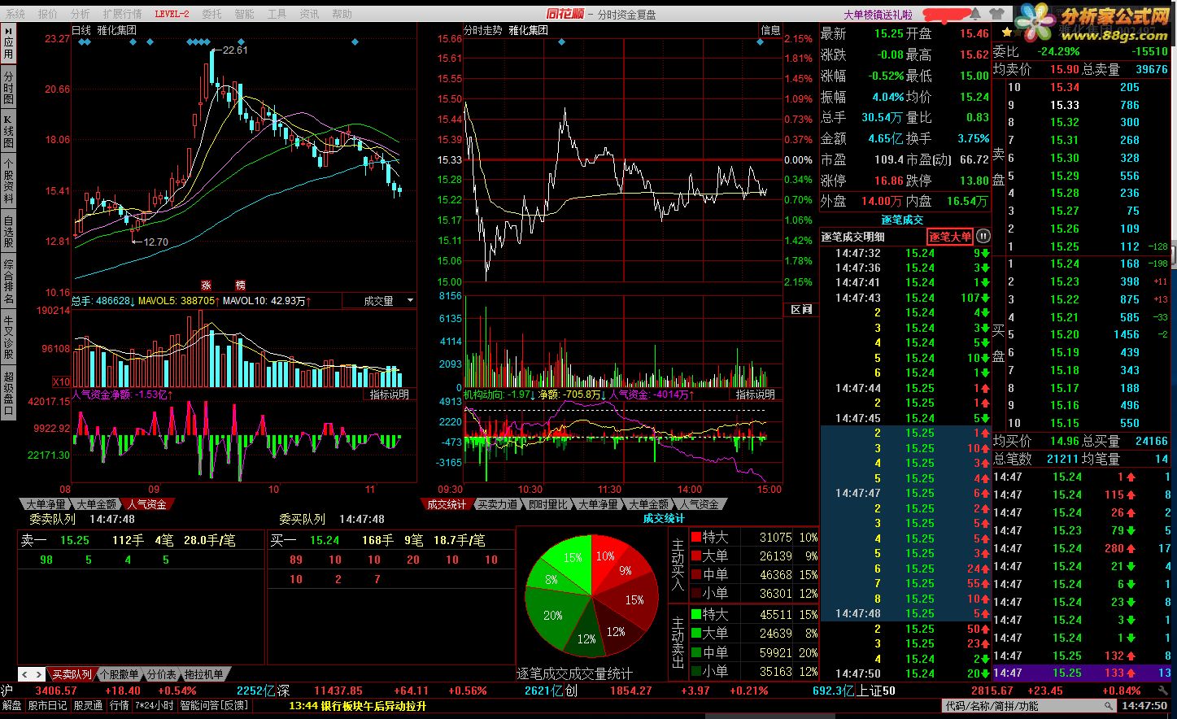
Task: Click the blue diamond marker on intraday chart left
Action: 561,41
